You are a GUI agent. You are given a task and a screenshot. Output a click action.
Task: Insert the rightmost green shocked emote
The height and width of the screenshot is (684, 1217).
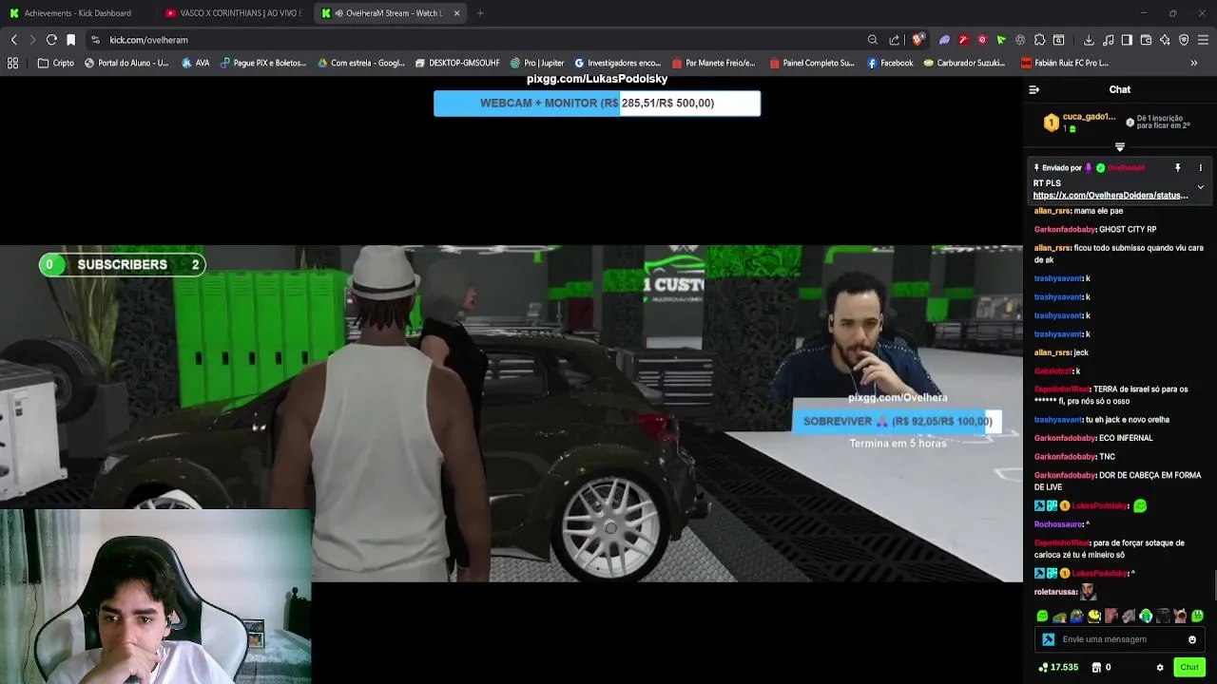click(x=1196, y=617)
